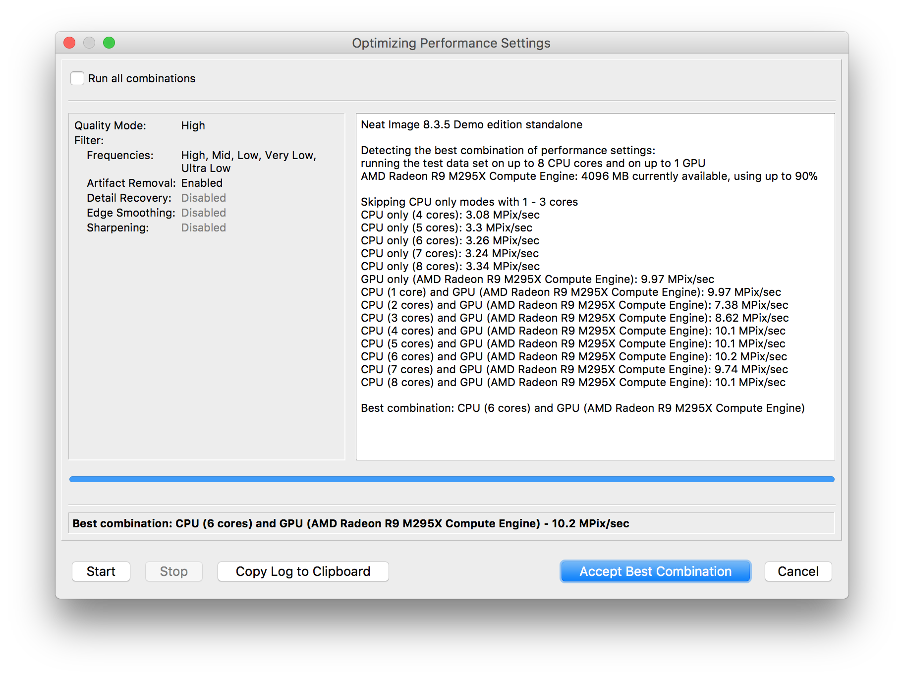
Task: Click the 'Best combination' line in the log
Action: [583, 408]
